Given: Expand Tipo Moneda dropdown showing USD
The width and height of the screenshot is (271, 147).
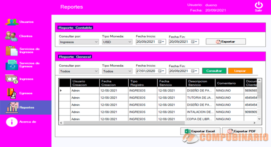Looking at the screenshot, I should point(117,42).
